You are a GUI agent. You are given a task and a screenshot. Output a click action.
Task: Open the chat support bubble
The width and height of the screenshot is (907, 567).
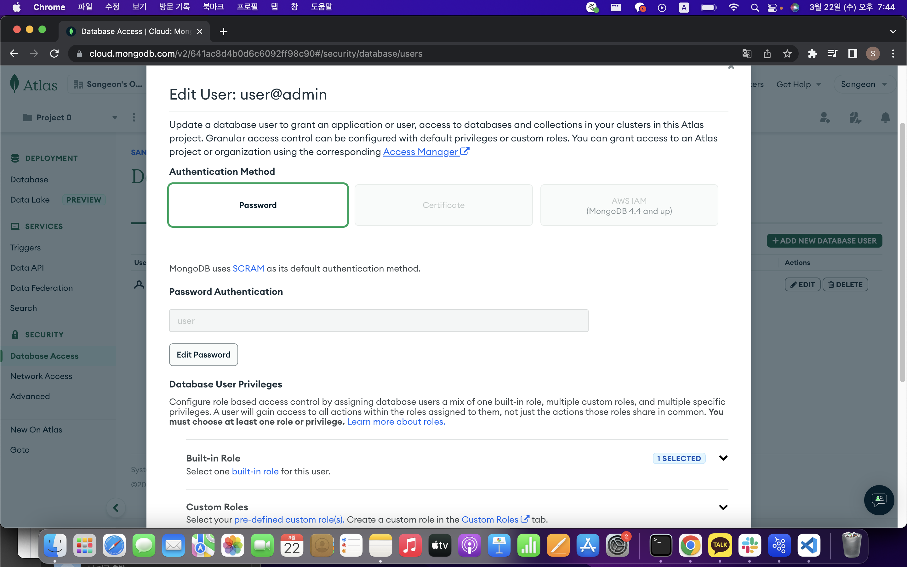tap(879, 500)
